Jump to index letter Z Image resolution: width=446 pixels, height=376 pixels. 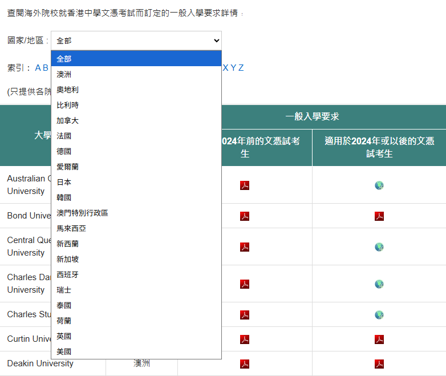[x=241, y=68]
